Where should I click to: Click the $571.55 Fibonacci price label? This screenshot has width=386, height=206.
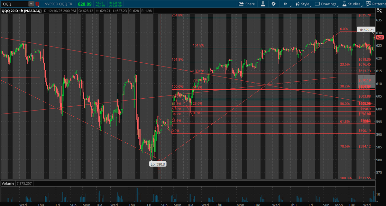tap(365, 178)
